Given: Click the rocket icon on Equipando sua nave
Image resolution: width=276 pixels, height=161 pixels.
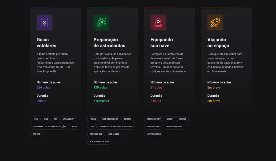Looking at the screenshot, I should (158, 22).
